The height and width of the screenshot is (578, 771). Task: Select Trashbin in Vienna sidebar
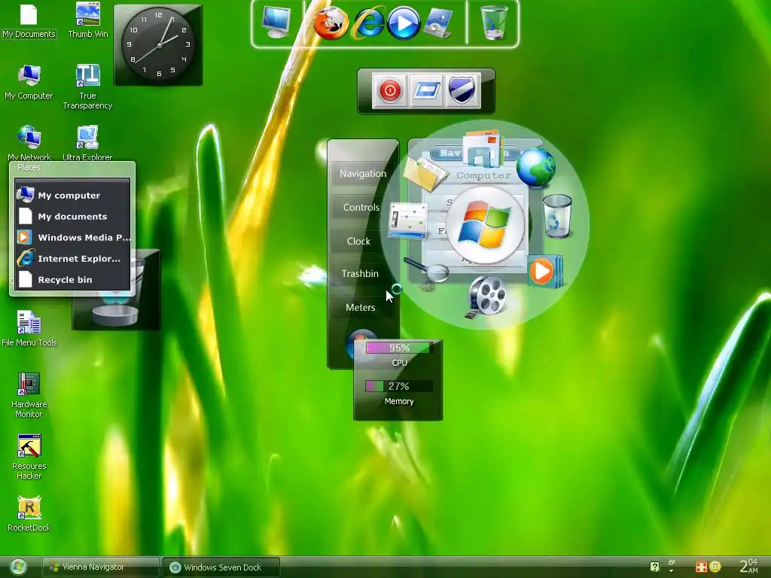(x=360, y=274)
